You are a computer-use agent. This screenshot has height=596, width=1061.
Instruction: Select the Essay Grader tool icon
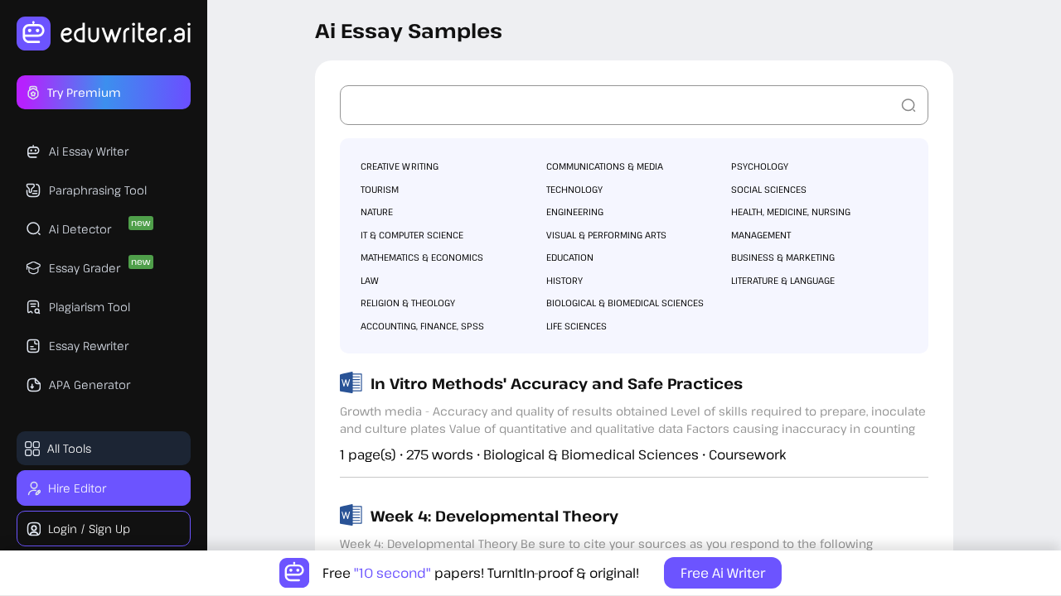point(32,268)
